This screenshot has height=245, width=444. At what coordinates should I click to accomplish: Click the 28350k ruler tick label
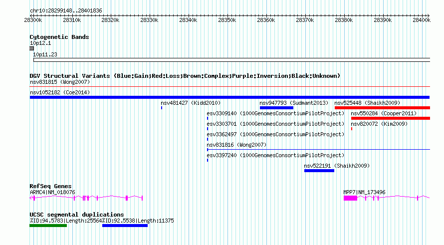(x=227, y=20)
